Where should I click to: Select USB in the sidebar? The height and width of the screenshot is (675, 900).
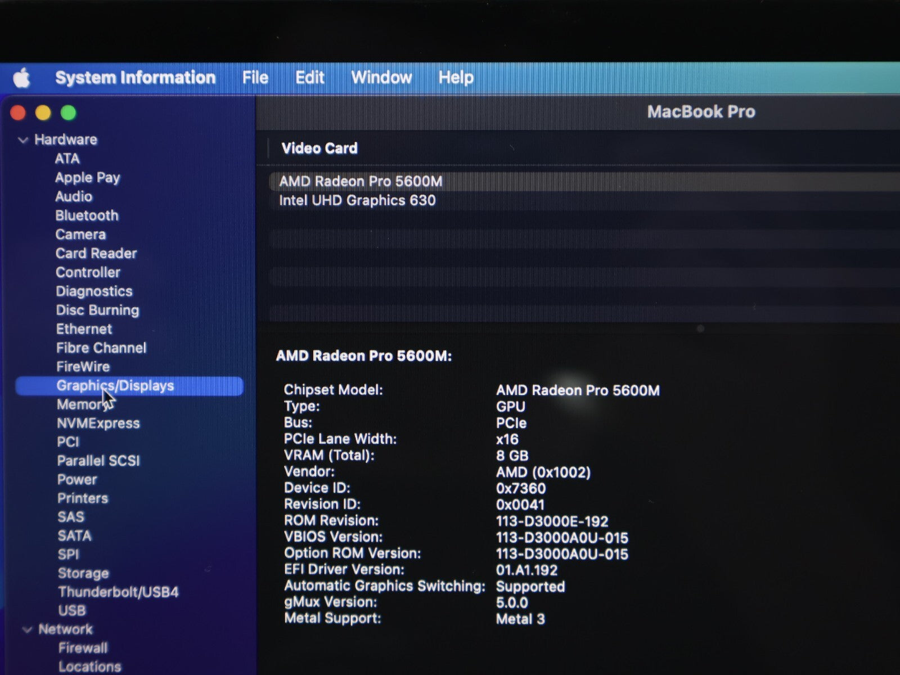[x=72, y=610]
